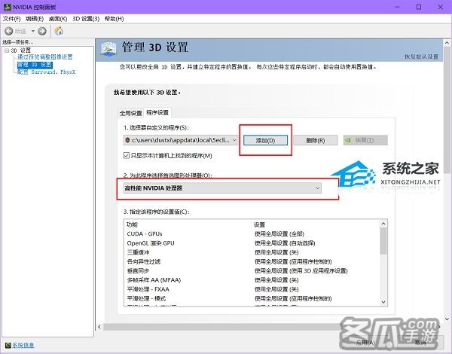452x354 pixels.
Task: Click 恢复默认设置 link
Action: tap(421, 56)
